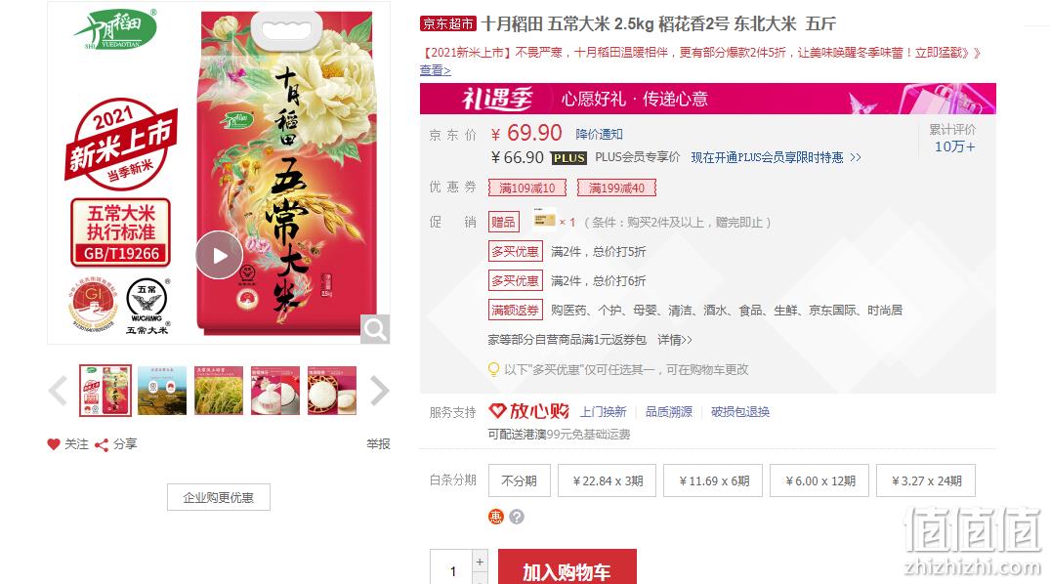Click the 分享 share icon
1050x584 pixels.
pos(102,444)
